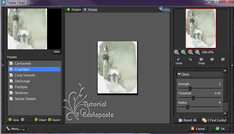Choose the FlatStyle preset
The height and width of the screenshot is (134, 234).
(34, 87)
